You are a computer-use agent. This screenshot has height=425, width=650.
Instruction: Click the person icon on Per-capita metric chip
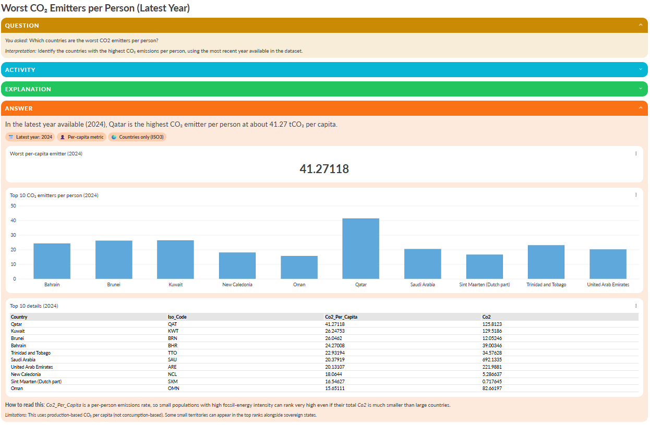click(x=63, y=137)
